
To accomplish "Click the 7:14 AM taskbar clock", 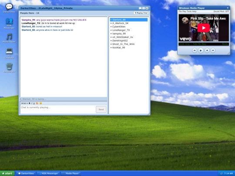I will click(228, 173).
